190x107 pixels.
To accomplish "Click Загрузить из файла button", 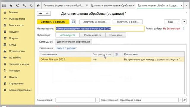I will [x=95, y=22].
